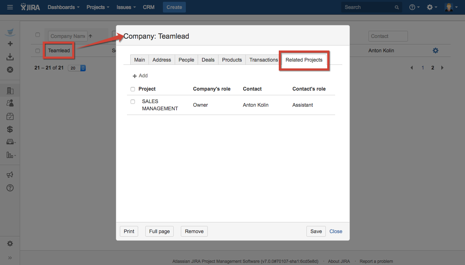
Task: Click the gear icon in Teamlead row
Action: pyautogui.click(x=435, y=51)
